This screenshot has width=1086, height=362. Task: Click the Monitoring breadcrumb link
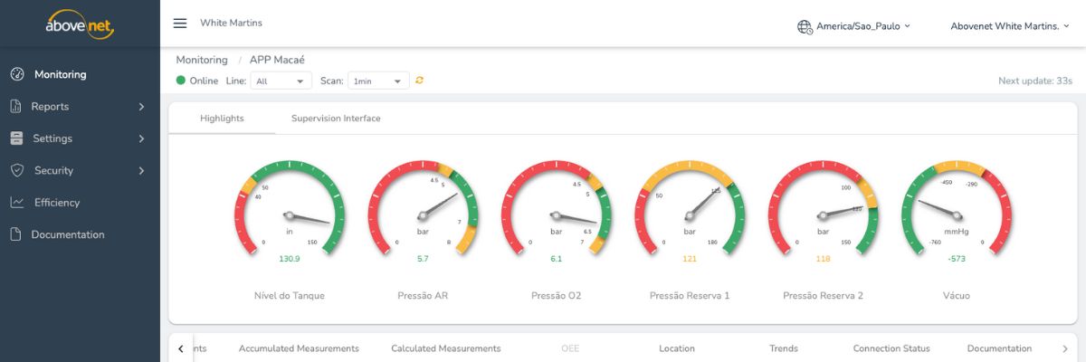(x=202, y=60)
